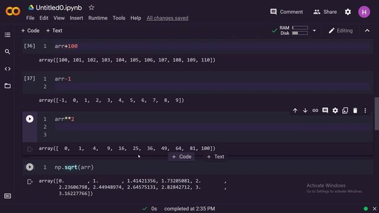Insert code cell below arr**2 output
The image size is (379, 213).
click(x=182, y=157)
